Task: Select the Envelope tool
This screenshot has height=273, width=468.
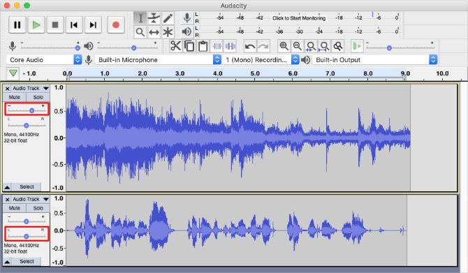Action: 154,18
